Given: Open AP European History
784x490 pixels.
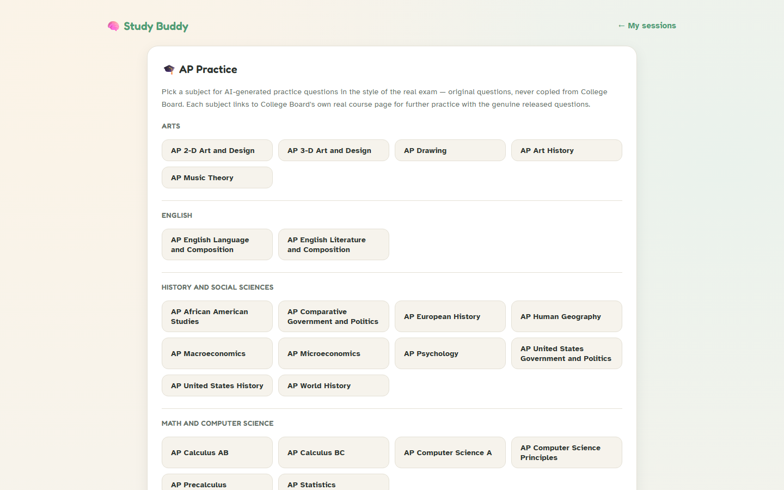Looking at the screenshot, I should click(x=450, y=316).
